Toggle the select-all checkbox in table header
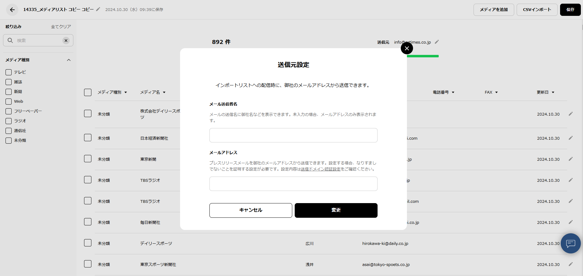 pos(88,92)
